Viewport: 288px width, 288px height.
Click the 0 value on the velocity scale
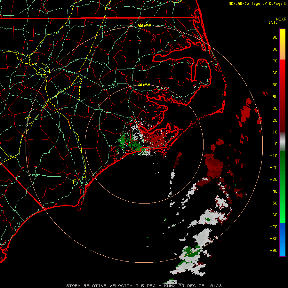click(x=276, y=144)
